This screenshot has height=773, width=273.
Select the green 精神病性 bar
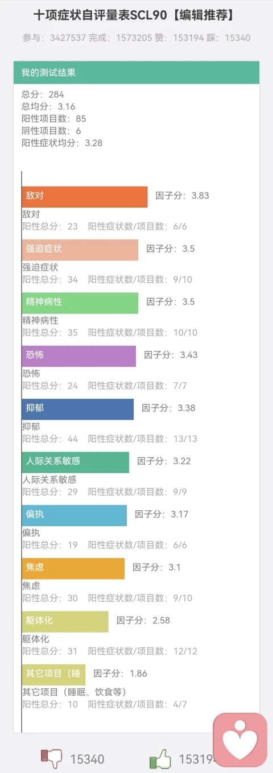(80, 303)
